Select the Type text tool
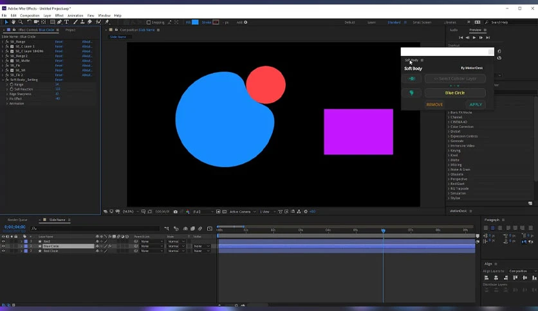The image size is (538, 311). click(66, 22)
